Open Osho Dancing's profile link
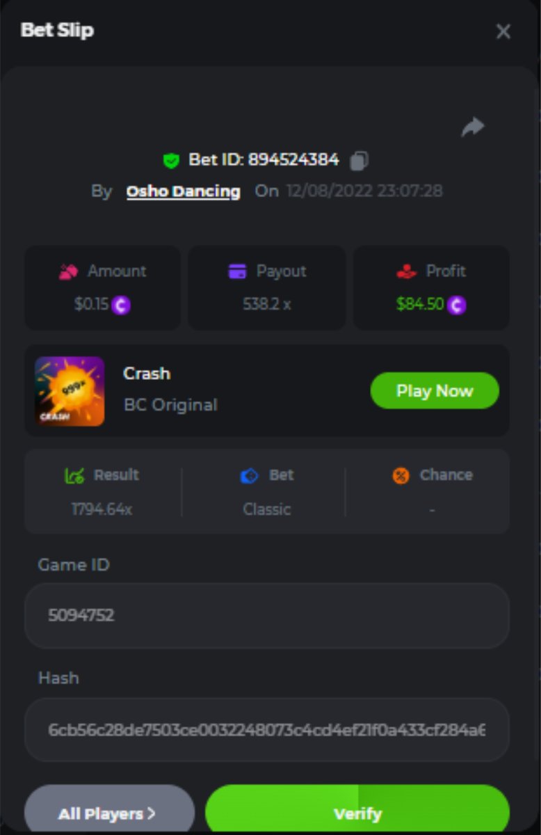Viewport: 541px width, 835px height. click(x=184, y=191)
